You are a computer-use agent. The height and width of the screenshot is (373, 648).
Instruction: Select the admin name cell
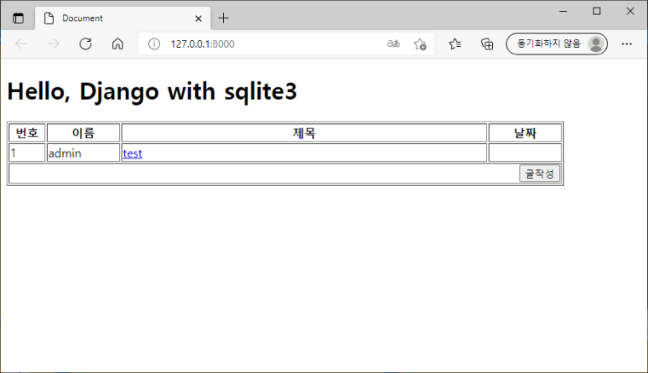point(84,153)
